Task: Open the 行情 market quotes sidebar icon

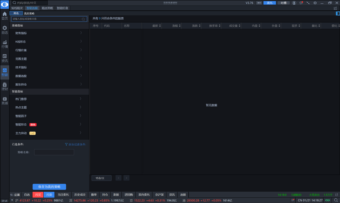Action: (5, 44)
